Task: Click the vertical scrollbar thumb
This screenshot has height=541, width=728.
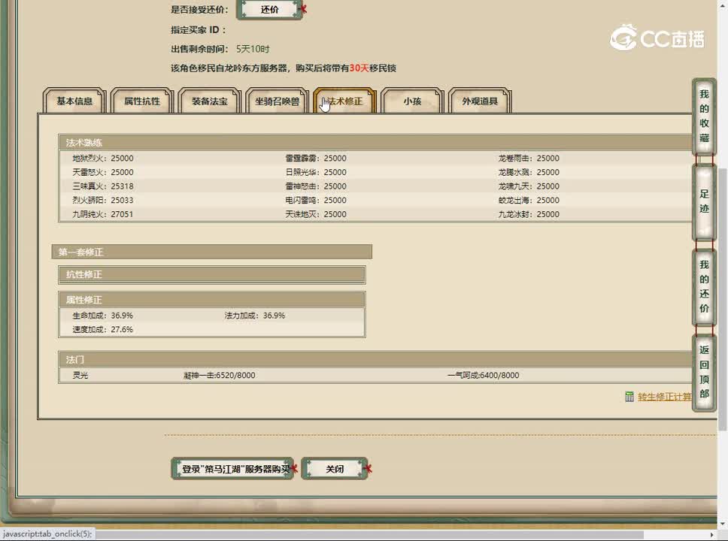Action: pyautogui.click(x=723, y=299)
